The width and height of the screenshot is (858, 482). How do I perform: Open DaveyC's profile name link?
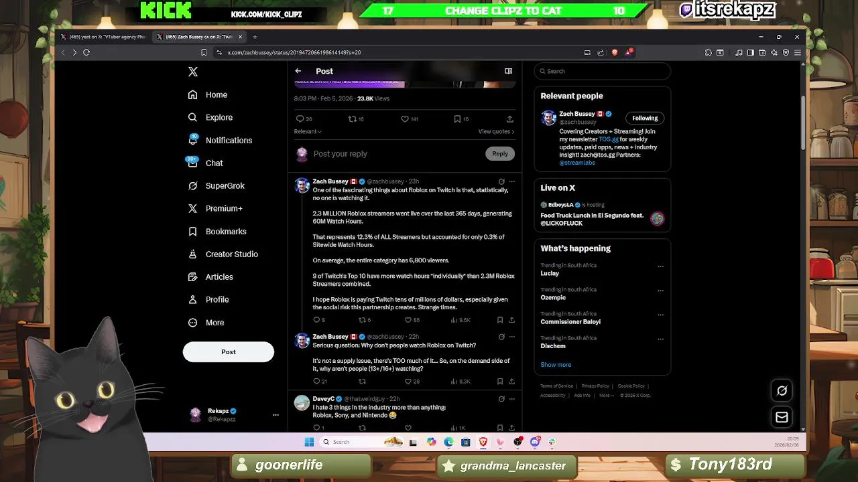pyautogui.click(x=323, y=399)
